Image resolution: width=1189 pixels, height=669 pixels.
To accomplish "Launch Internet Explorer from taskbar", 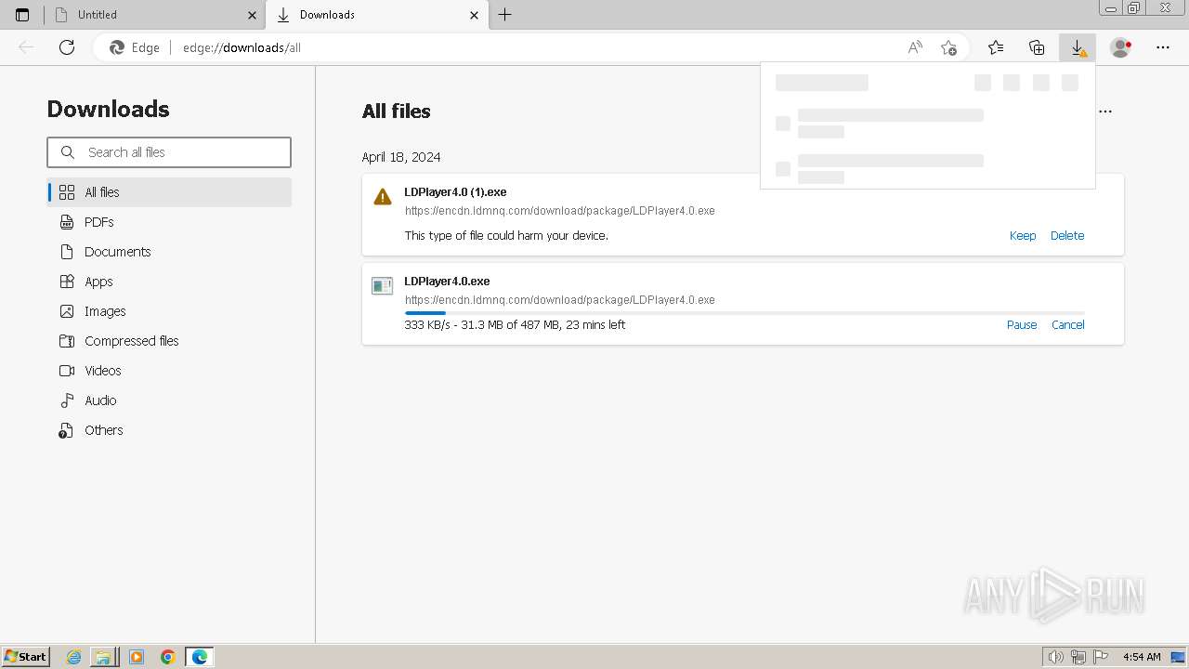I will (74, 657).
